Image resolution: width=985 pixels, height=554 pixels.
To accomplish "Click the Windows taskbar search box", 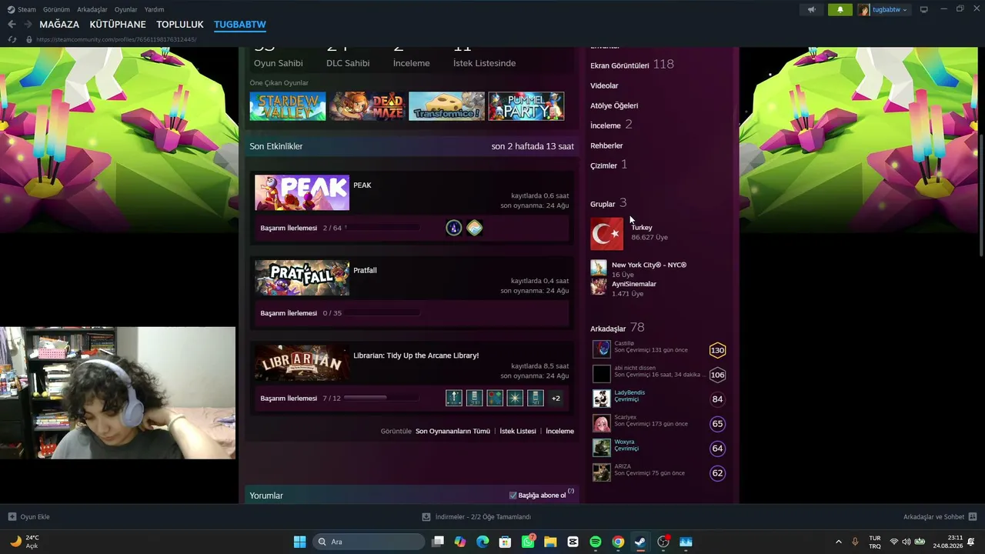I will pyautogui.click(x=369, y=542).
